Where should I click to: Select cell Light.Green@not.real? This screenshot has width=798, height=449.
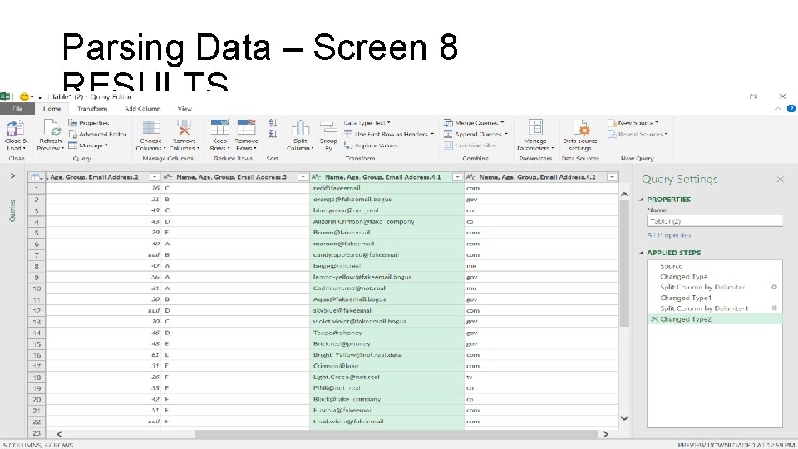[387, 377]
